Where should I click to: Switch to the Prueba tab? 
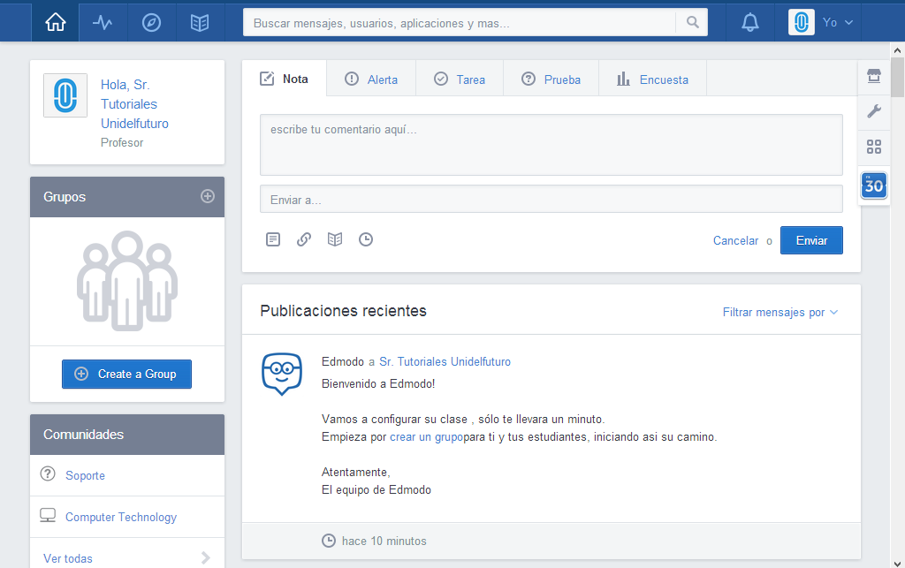point(551,79)
